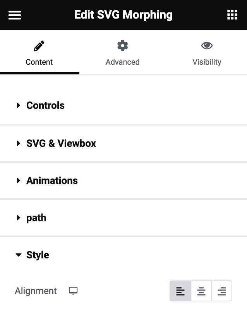
Task: Open the hamburger menu icon
Action: point(15,15)
